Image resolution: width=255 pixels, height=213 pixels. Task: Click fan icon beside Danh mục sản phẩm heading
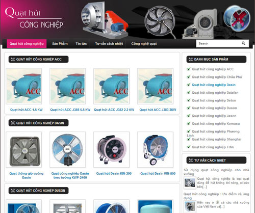[191, 59]
